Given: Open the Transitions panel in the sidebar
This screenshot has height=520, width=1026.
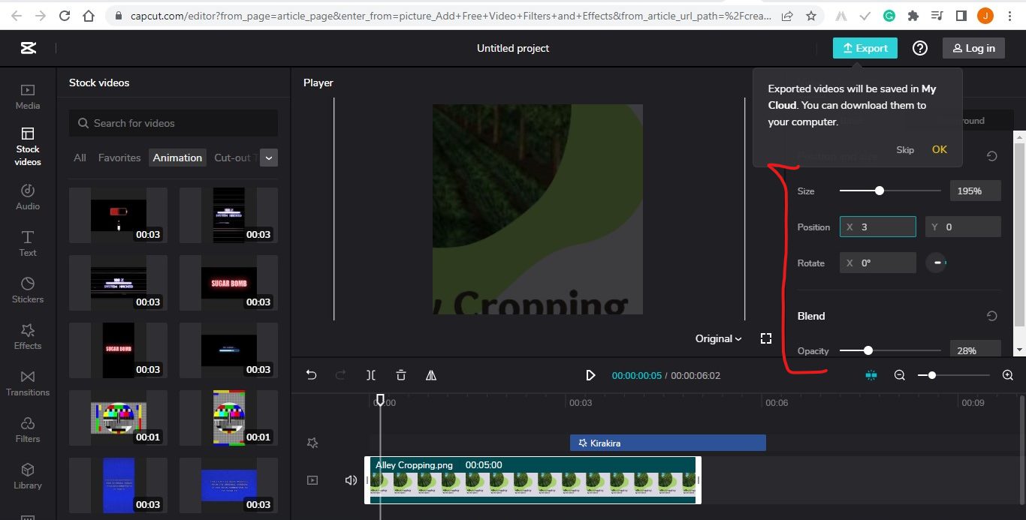Looking at the screenshot, I should [27, 383].
